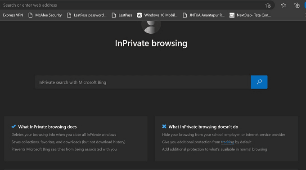
Task: Open LastPass password bookmark
Action: pos(87,15)
